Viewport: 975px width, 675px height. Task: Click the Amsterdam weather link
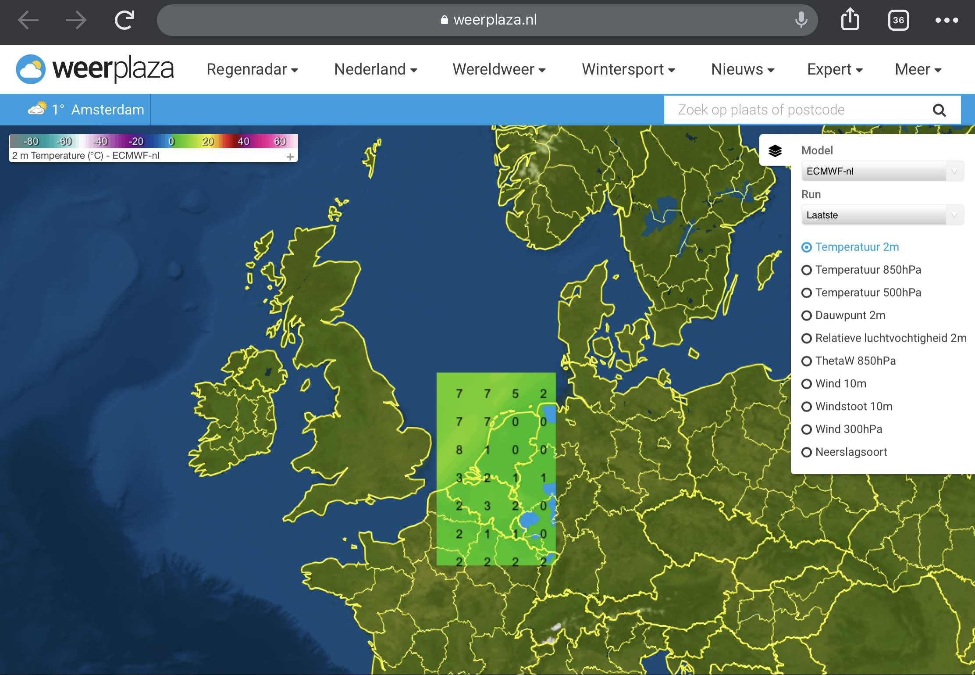[x=86, y=110]
